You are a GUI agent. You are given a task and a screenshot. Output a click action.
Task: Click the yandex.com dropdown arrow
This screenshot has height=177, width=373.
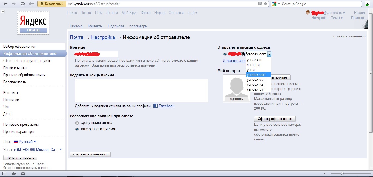pyautogui.click(x=269, y=54)
